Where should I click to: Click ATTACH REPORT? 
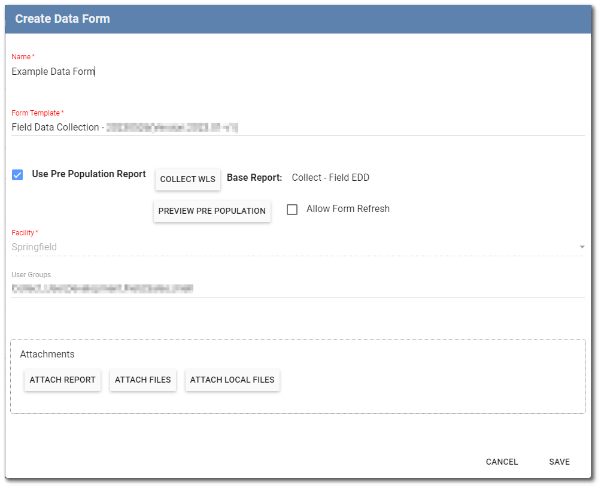click(62, 380)
